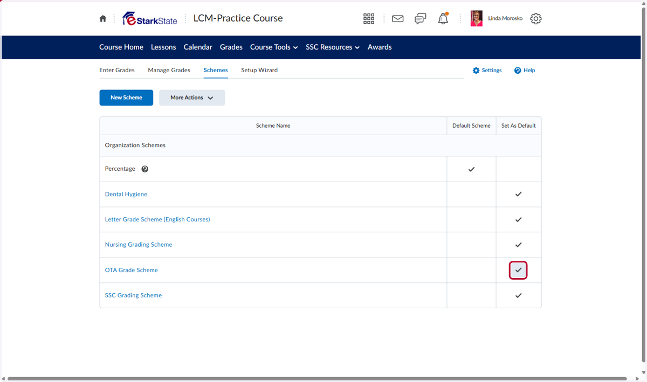The height and width of the screenshot is (382, 647).
Task: Click the Settings gear icon
Action: pos(476,71)
